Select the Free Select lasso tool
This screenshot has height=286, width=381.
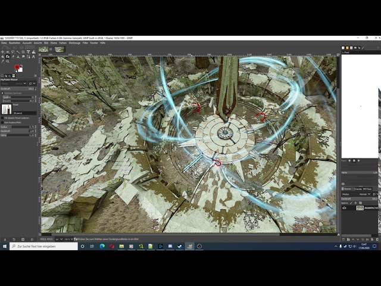pos(13,52)
